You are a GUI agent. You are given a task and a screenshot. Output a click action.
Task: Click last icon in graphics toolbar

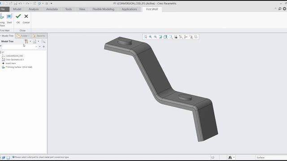click(x=196, y=37)
